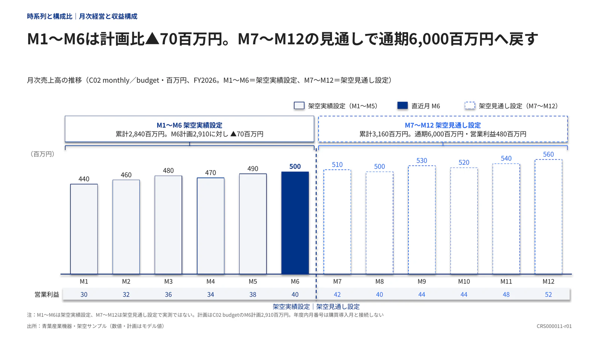Viewport: 599px width, 337px height.
Task: Click the 営業利益 row label
Action: tap(47, 294)
